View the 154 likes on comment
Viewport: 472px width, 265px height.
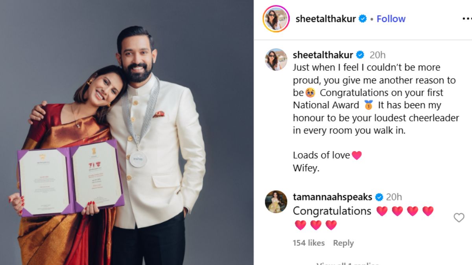tap(309, 243)
